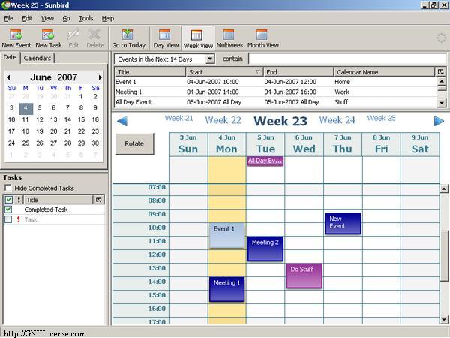Jump to Week 21
This screenshot has height=338, width=450.
[179, 118]
